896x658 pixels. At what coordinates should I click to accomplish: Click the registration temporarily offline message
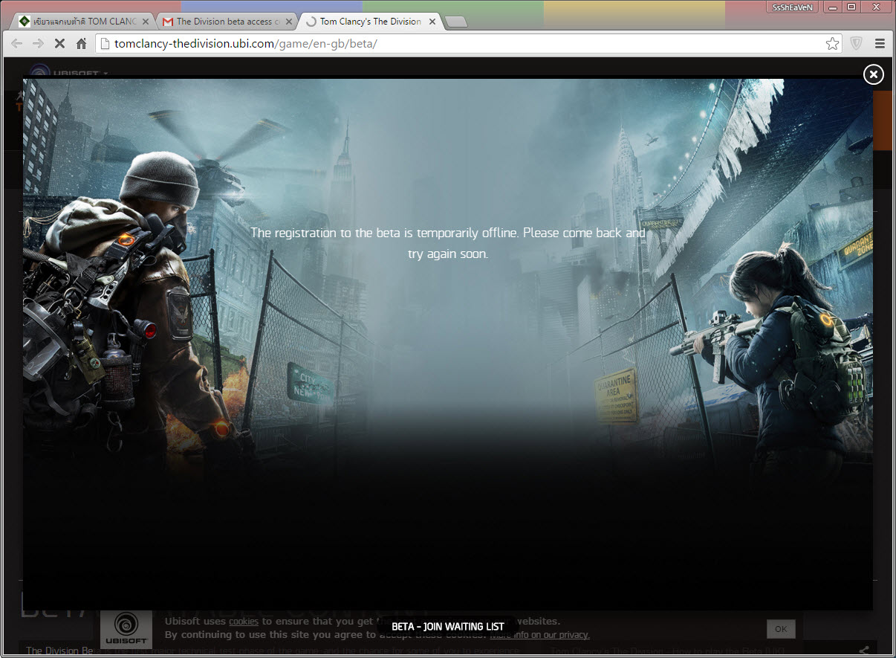tap(448, 243)
